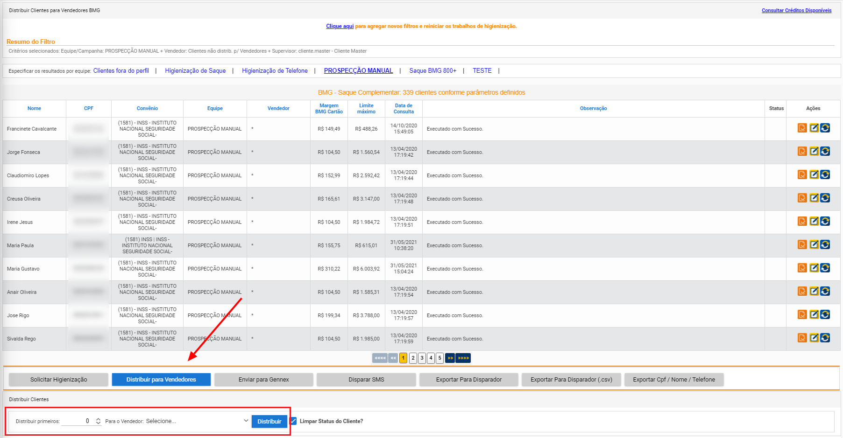
Task: Click the orange document icon for Francinete Cavalcante
Action: point(802,128)
